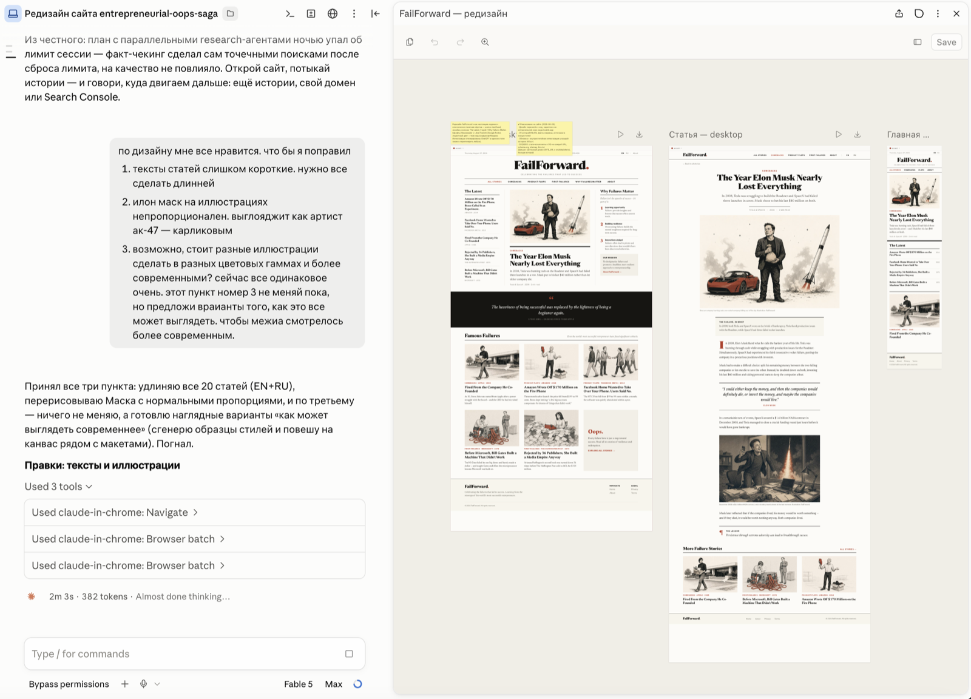Click the More Failure Stories heading in the article frame
Screen dimensions: 971x699
[703, 549]
